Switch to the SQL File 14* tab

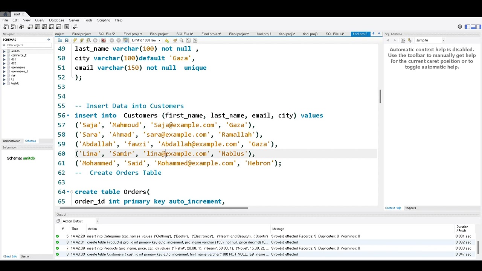[335, 34]
